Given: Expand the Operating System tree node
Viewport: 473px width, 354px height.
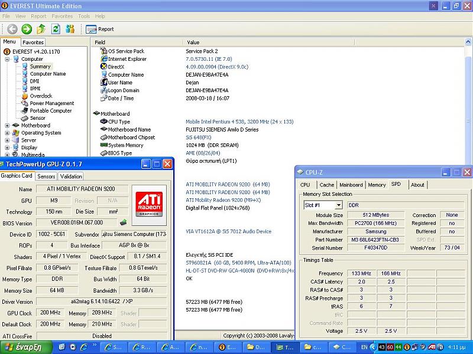Looking at the screenshot, I should [7, 133].
